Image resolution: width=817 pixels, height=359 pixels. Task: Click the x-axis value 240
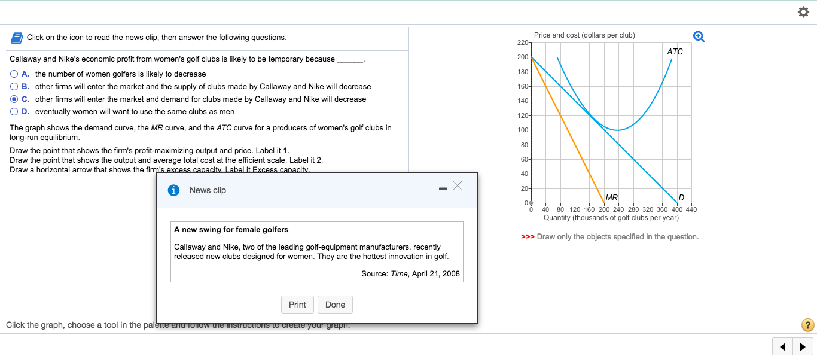point(618,209)
